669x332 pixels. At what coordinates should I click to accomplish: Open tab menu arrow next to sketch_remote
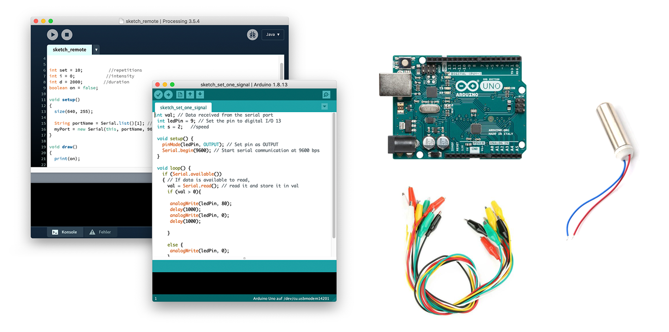coord(97,50)
